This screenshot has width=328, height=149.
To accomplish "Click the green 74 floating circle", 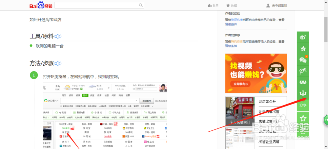I will (326, 120).
